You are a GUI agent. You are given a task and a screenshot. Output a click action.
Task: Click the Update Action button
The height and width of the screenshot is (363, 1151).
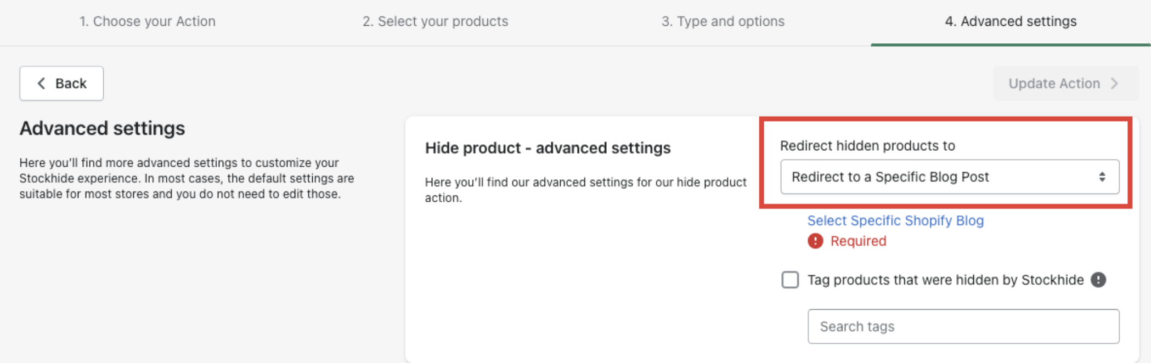(1054, 83)
